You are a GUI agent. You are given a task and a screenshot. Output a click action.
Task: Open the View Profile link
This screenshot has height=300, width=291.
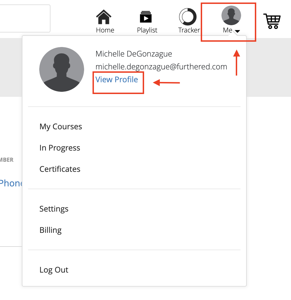[117, 79]
